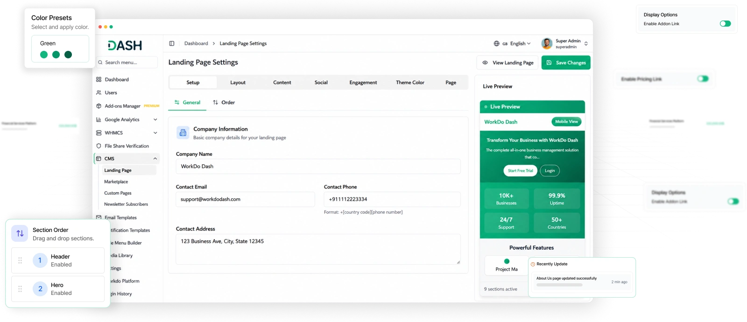
Task: Click the Search menu input field
Action: pyautogui.click(x=127, y=62)
